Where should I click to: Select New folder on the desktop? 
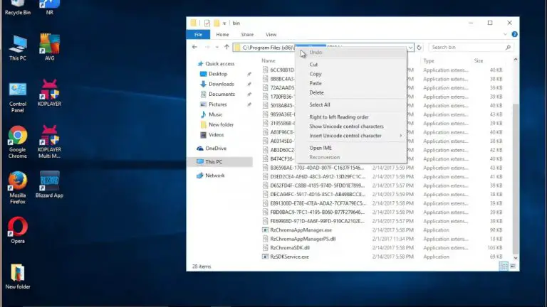[17, 276]
